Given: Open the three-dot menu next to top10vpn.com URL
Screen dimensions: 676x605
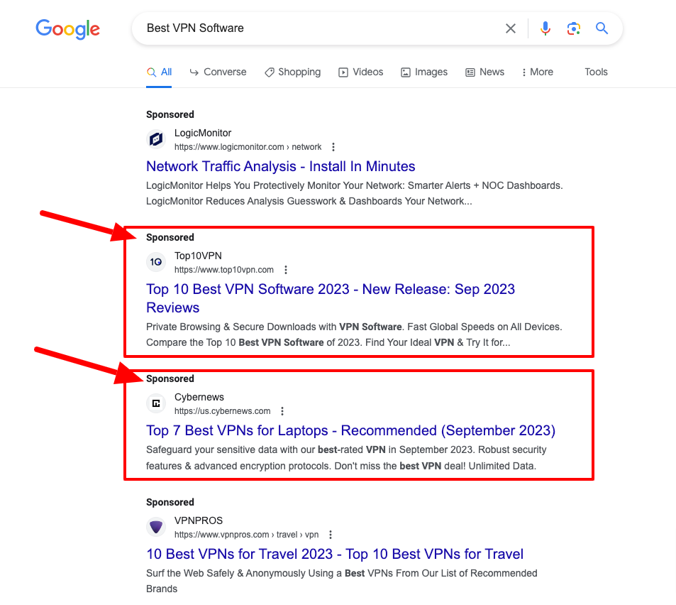Looking at the screenshot, I should (285, 270).
